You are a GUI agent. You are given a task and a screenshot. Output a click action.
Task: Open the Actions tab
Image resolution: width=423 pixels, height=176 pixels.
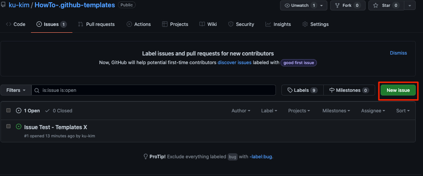point(139,24)
